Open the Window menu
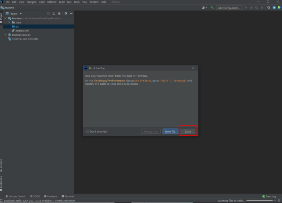282x203 pixels. tap(94, 2)
